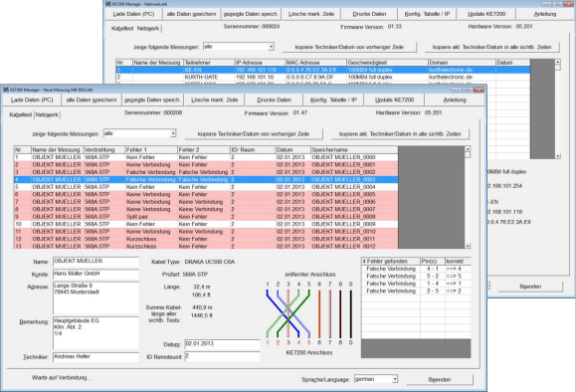
Task: Click the ID Remoteunit input field
Action: click(222, 356)
